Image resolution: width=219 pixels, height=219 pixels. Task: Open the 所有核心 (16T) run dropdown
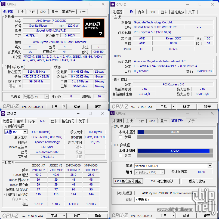pyautogui.click(x=149, y=172)
